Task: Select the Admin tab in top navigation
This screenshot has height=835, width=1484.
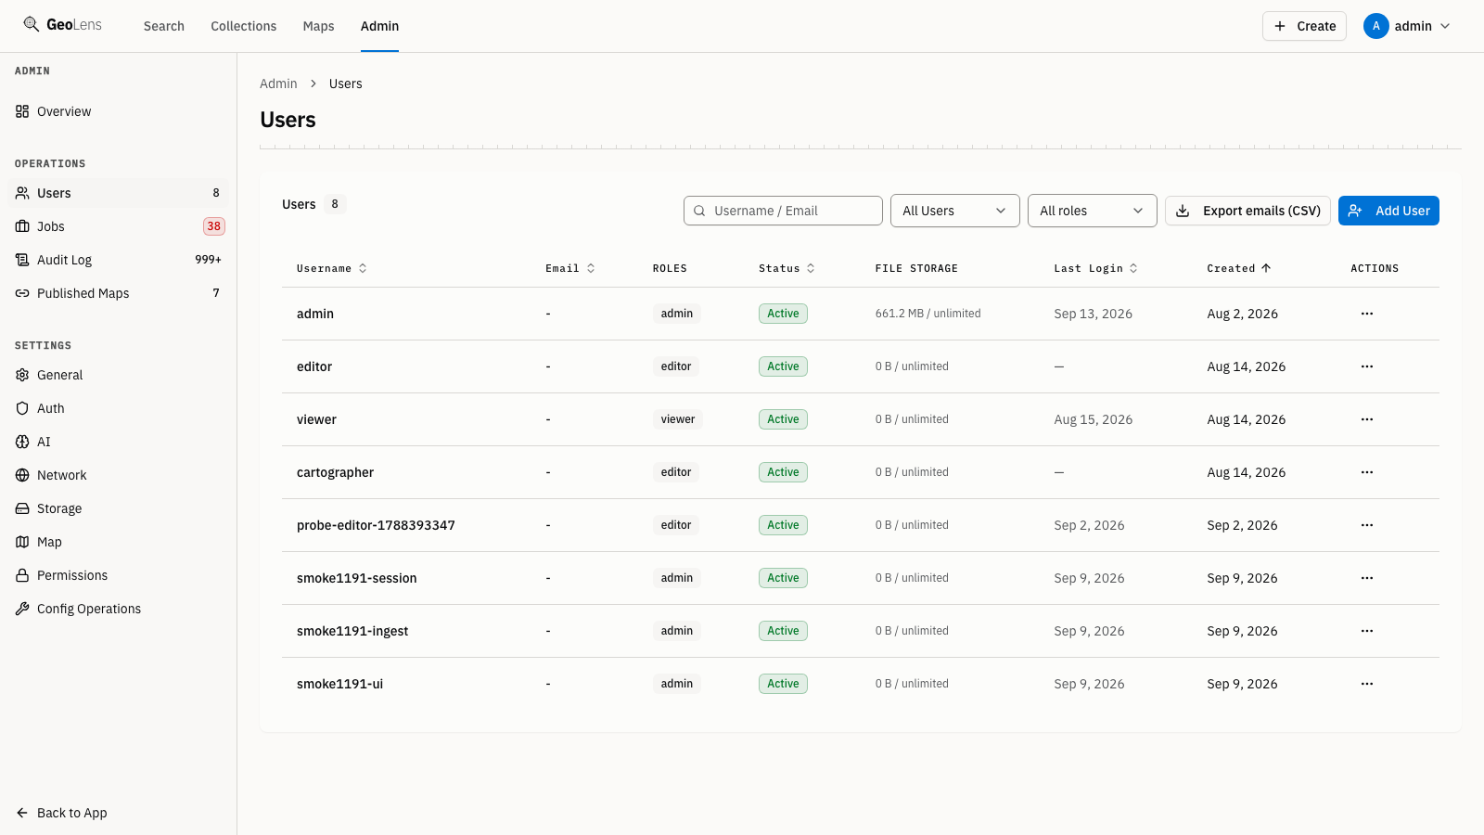Action: (379, 26)
